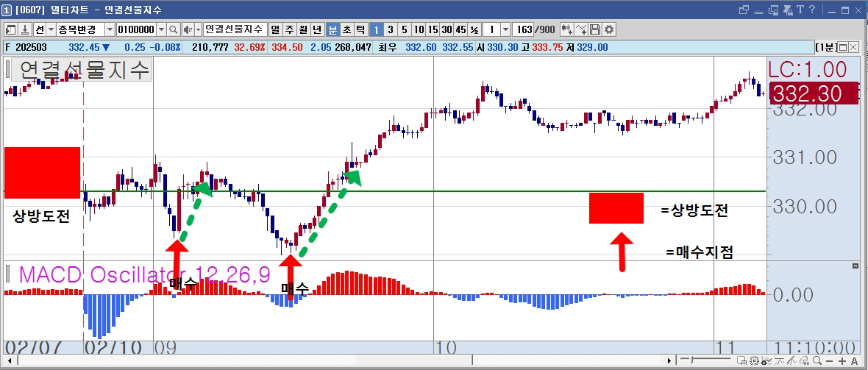868x370 pixels.
Task: Click the dotted gear settings icon at bottom
Action: [755, 360]
